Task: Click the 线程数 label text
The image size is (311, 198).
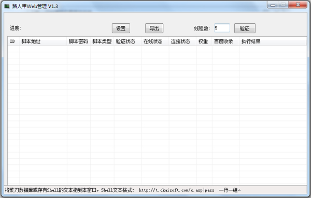Action: 202,28
